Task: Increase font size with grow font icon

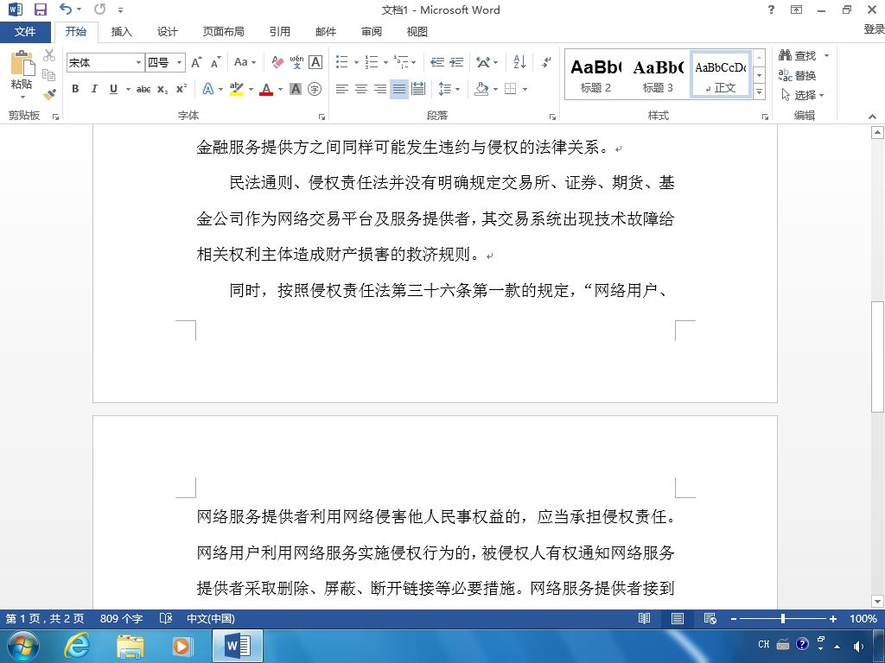Action: click(196, 62)
